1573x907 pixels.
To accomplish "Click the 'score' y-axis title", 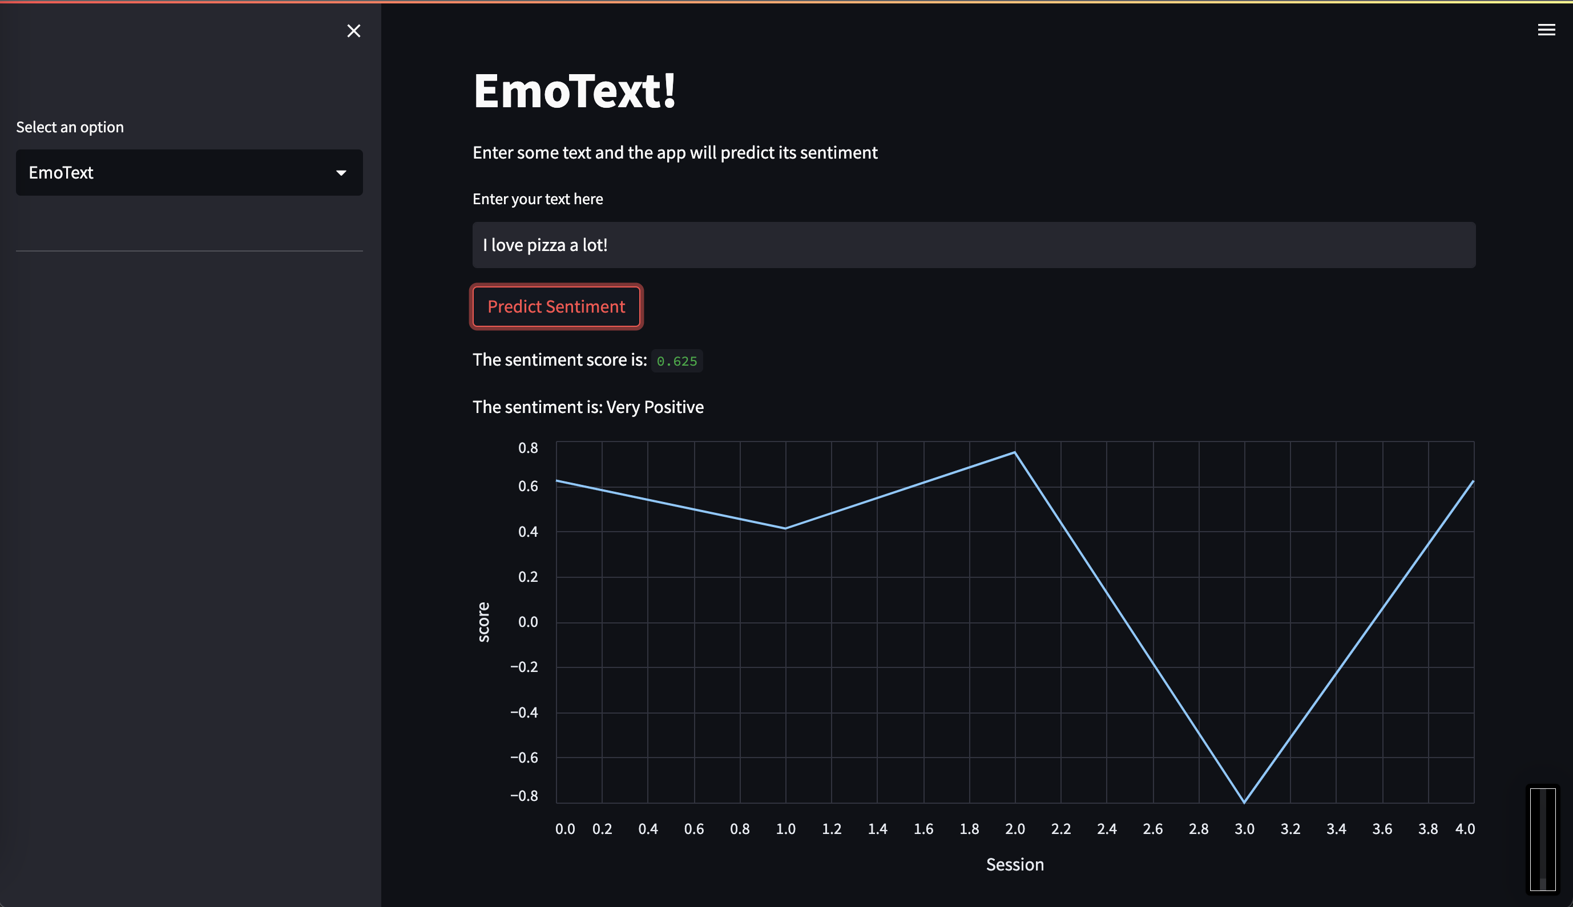I will tap(483, 622).
